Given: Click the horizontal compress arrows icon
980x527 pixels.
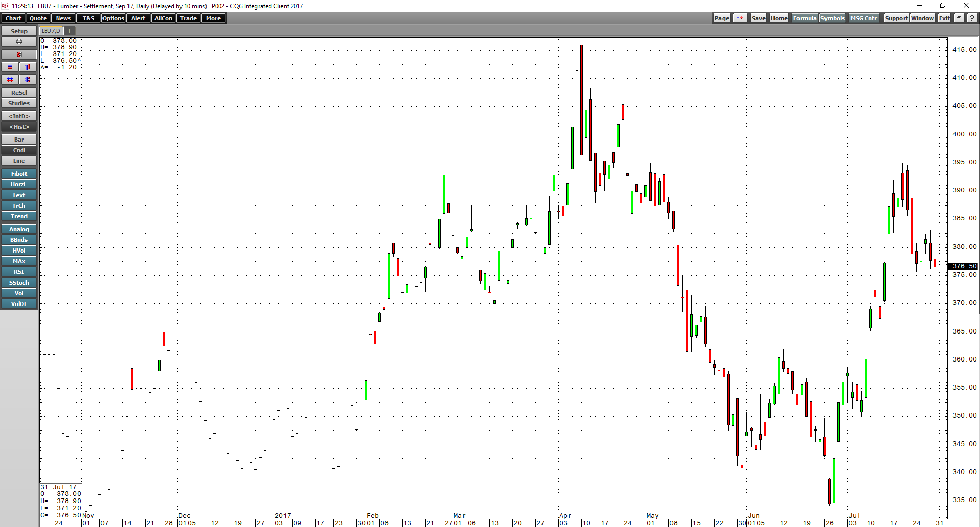Looking at the screenshot, I should [10, 80].
